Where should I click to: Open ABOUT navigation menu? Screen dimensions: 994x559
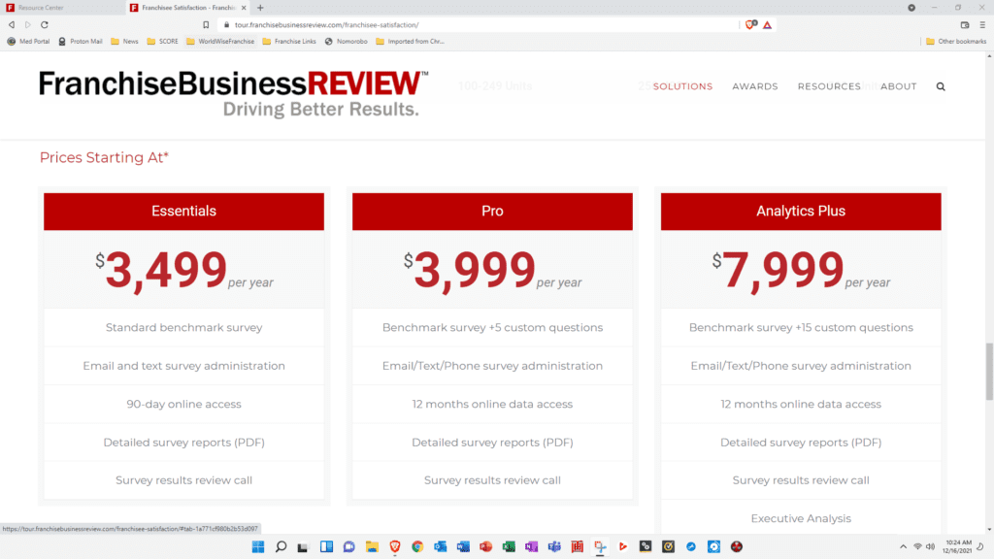(898, 86)
